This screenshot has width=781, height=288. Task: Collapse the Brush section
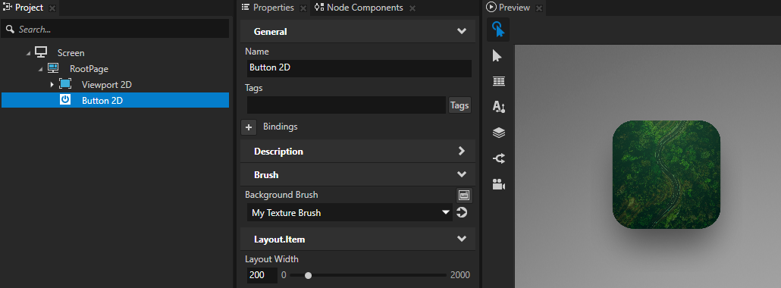461,175
